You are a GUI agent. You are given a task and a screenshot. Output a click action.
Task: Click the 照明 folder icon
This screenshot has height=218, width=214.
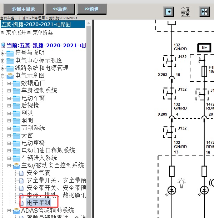(16, 121)
